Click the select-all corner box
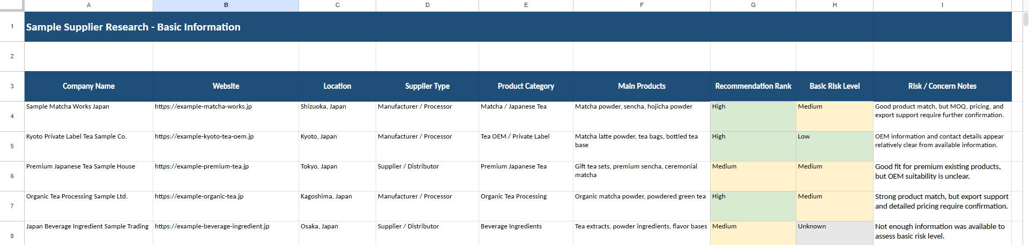This screenshot has width=1029, height=245. click(x=12, y=5)
